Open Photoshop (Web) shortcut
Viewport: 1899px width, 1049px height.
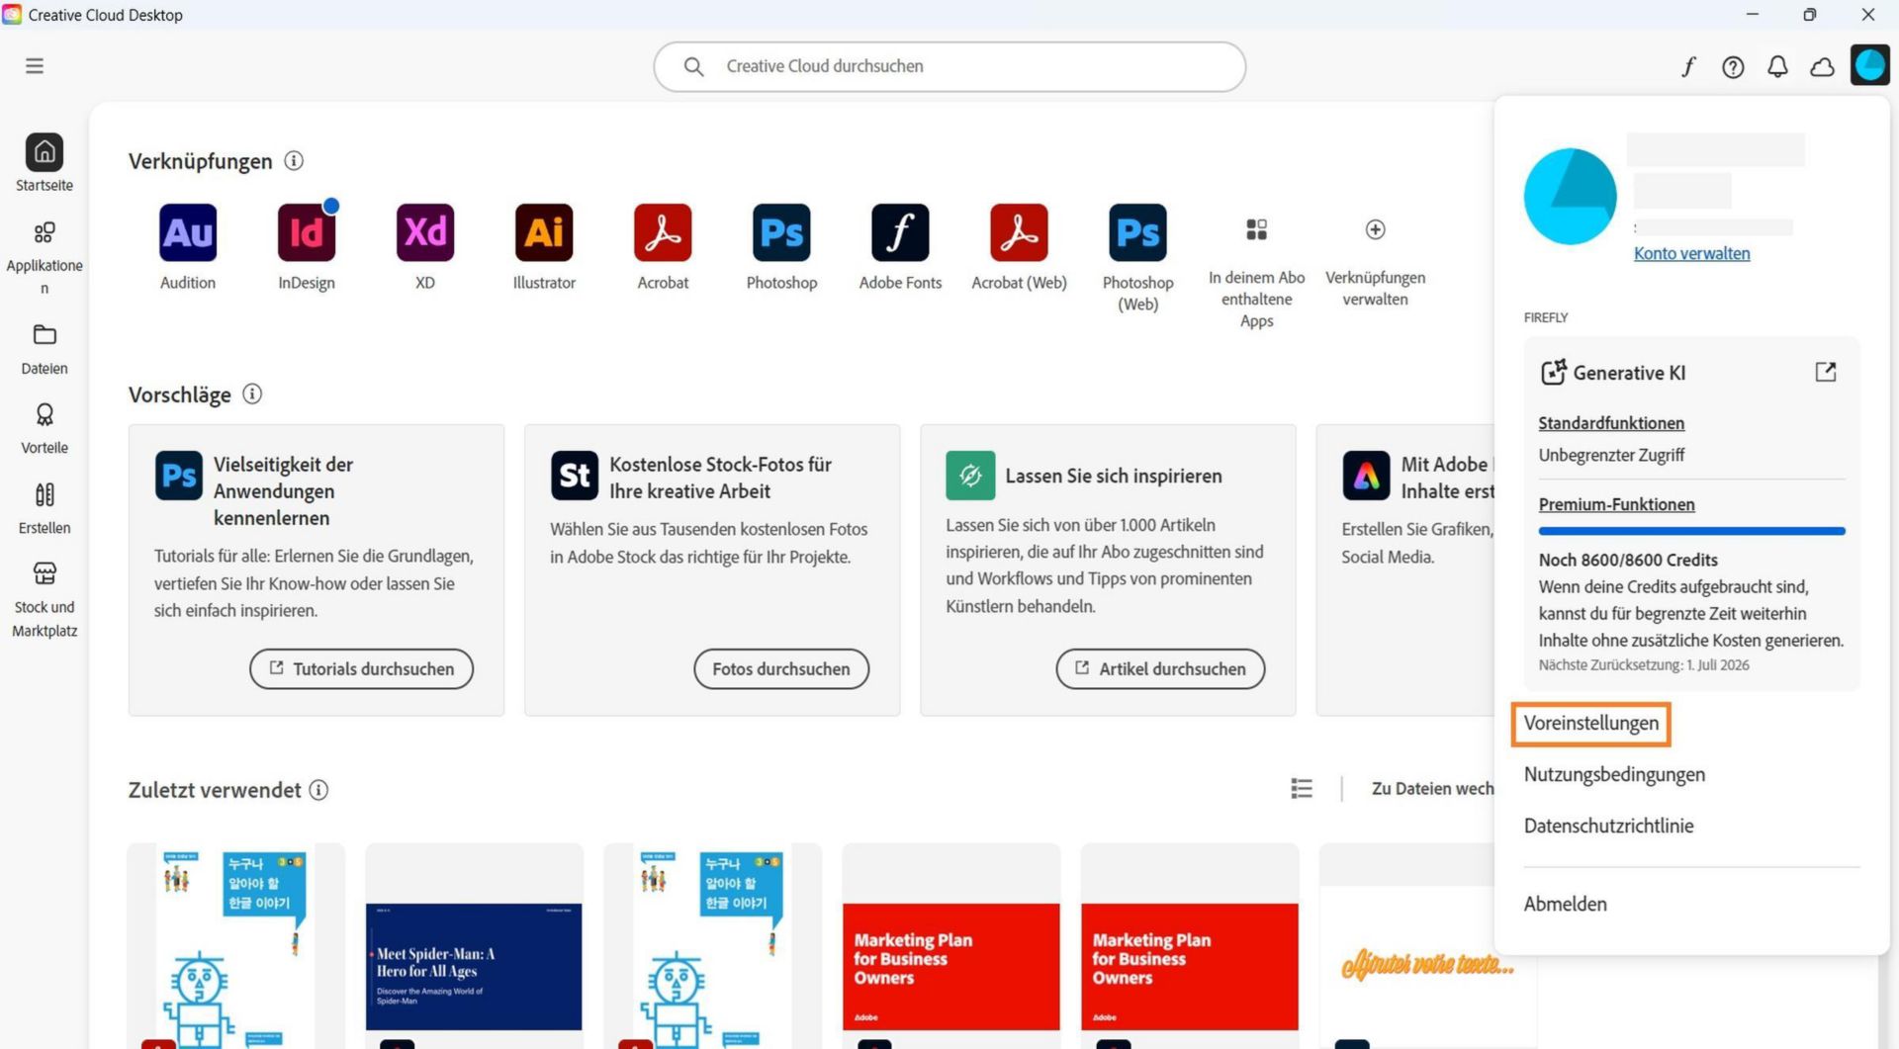point(1137,233)
